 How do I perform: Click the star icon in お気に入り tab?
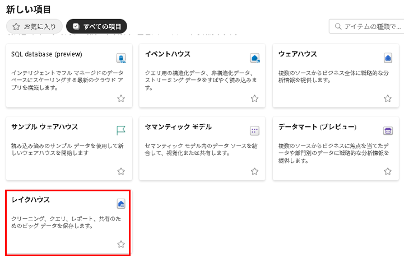16,26
